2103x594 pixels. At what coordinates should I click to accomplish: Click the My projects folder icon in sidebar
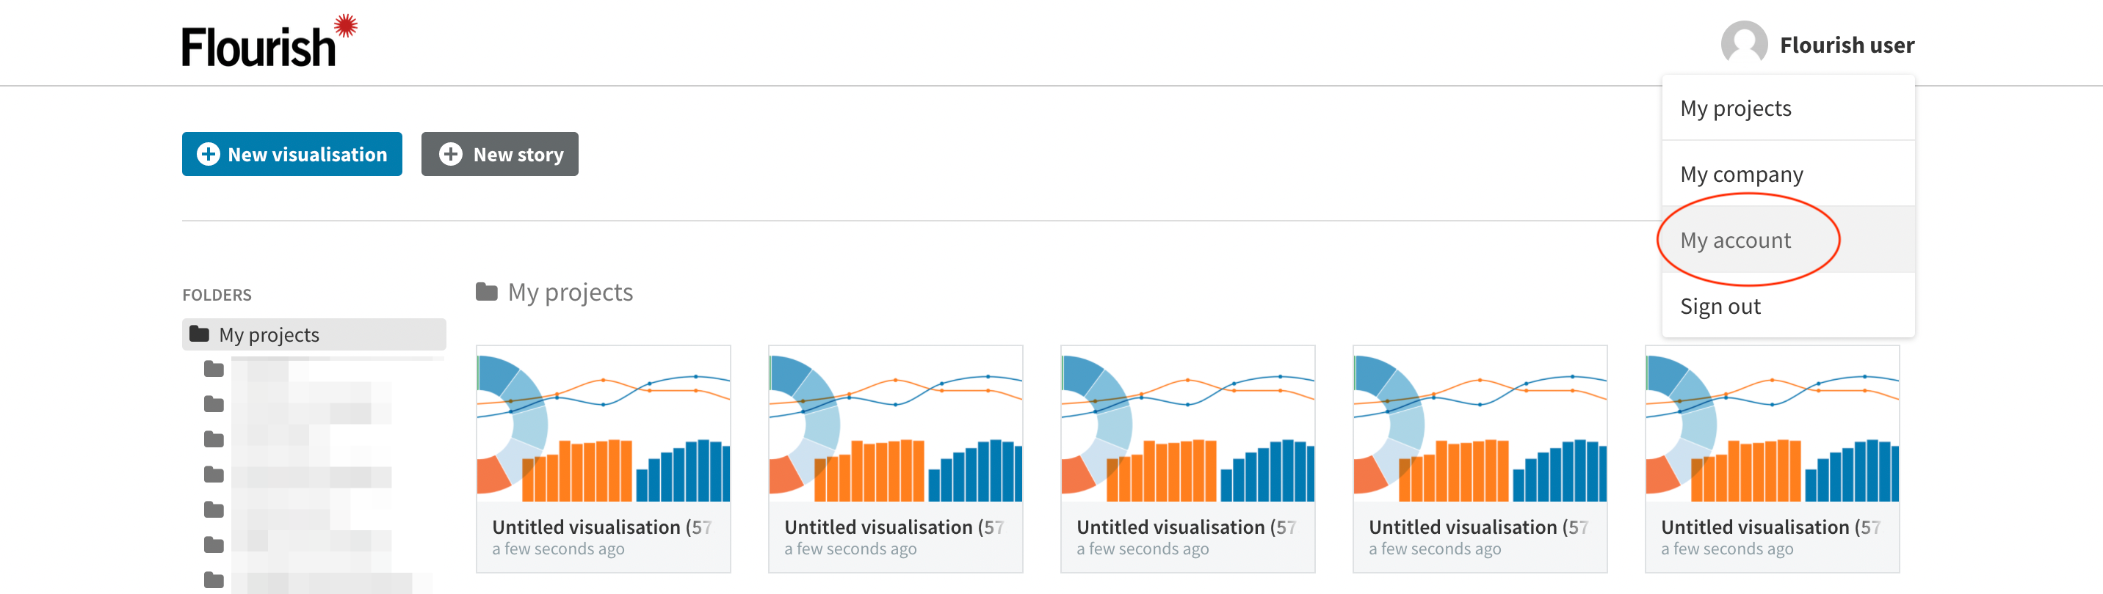pos(199,334)
